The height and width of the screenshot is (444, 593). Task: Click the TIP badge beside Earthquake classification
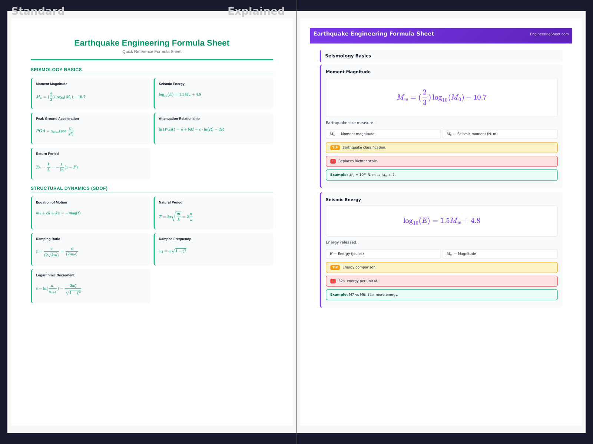[335, 148]
